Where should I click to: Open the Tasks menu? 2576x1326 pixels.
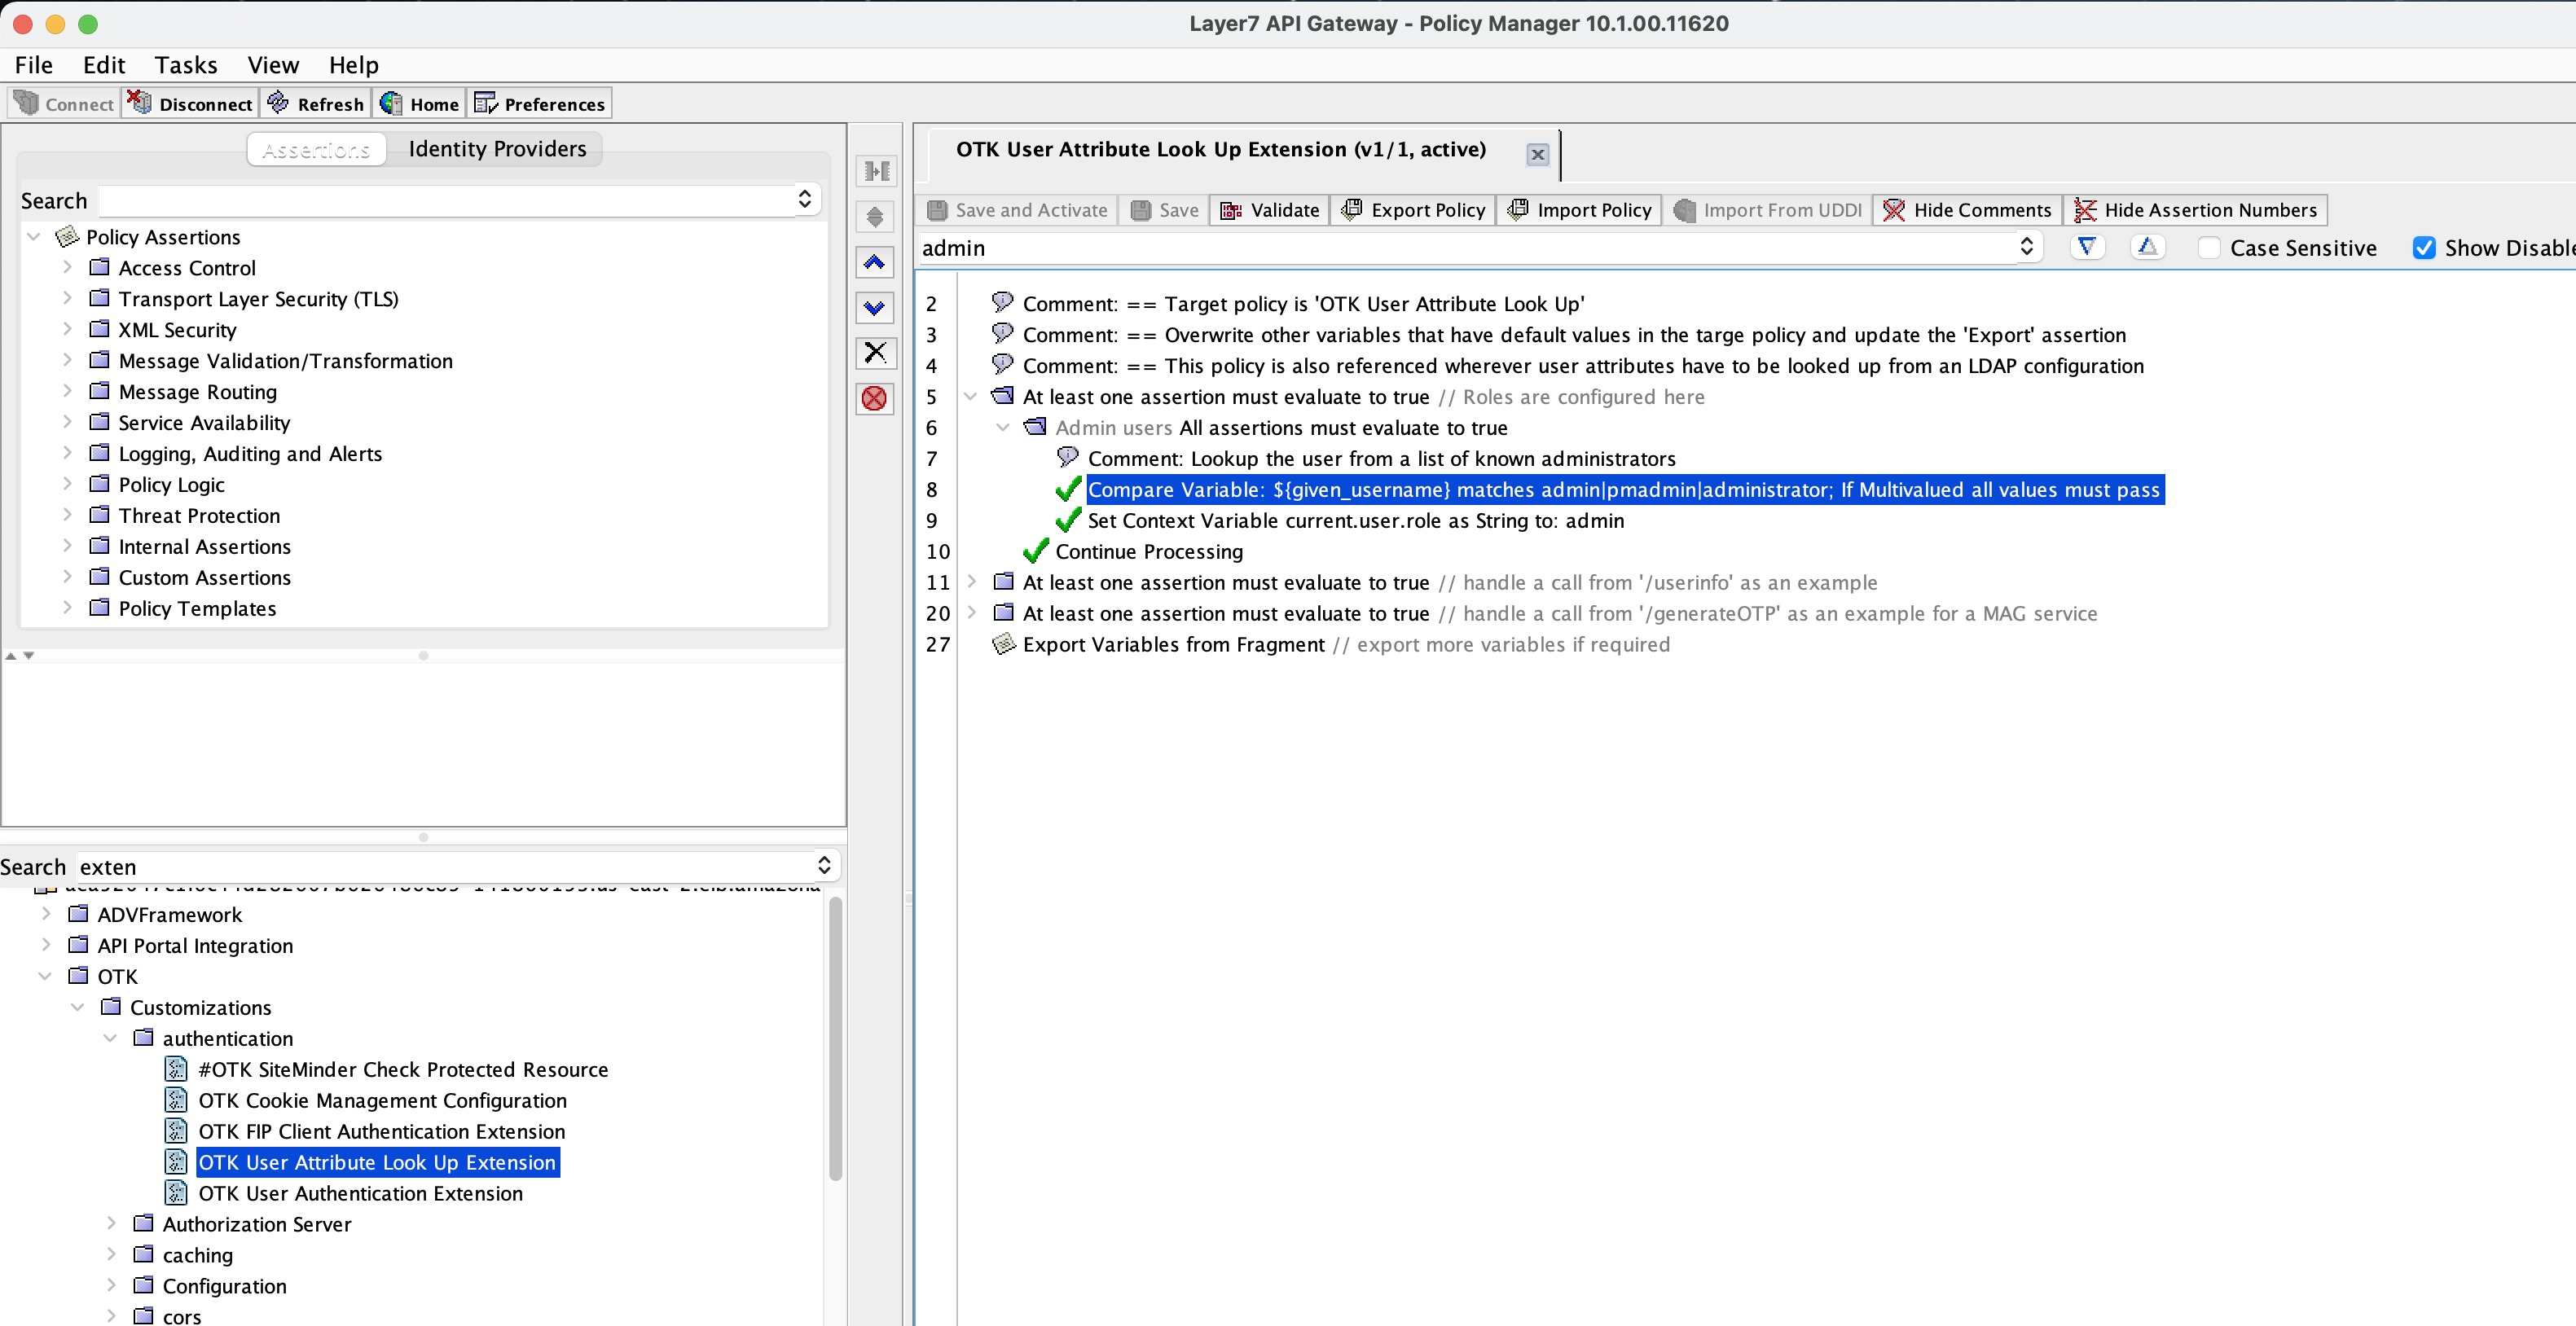point(185,64)
